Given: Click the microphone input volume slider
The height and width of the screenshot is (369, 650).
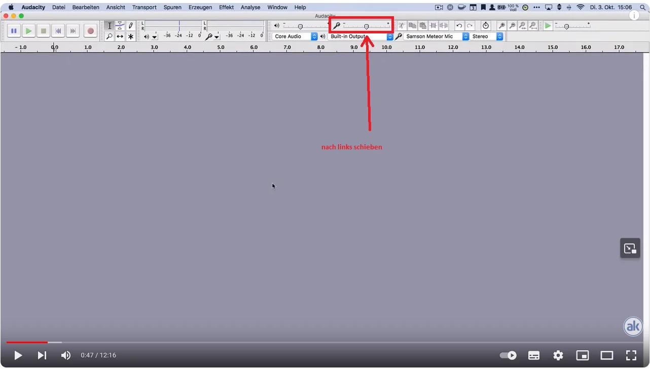Looking at the screenshot, I should [367, 25].
